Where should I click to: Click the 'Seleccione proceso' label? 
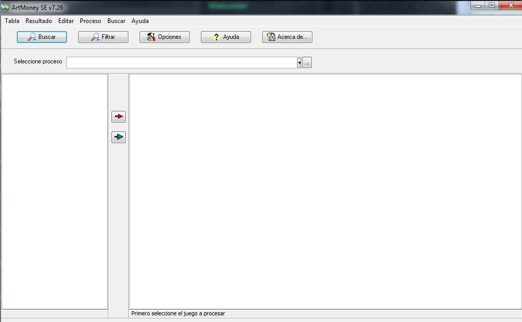[38, 61]
